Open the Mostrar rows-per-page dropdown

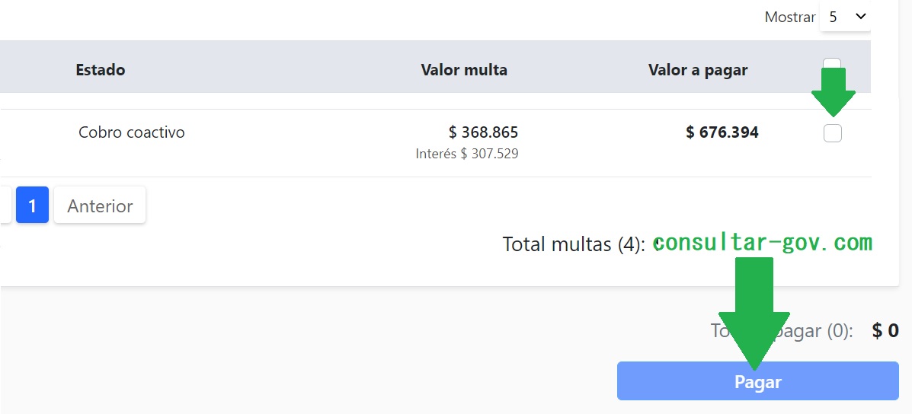845,17
